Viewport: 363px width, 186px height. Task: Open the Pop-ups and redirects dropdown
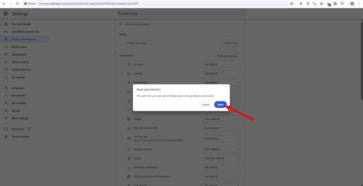point(222,128)
